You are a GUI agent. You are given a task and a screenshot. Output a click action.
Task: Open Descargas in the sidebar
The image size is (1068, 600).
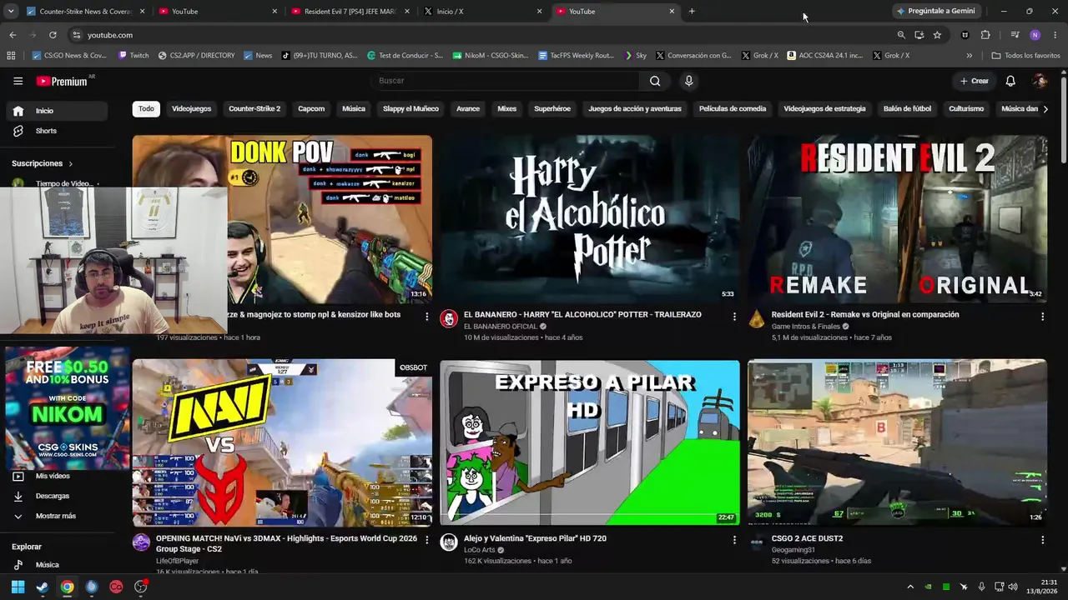[x=55, y=496]
